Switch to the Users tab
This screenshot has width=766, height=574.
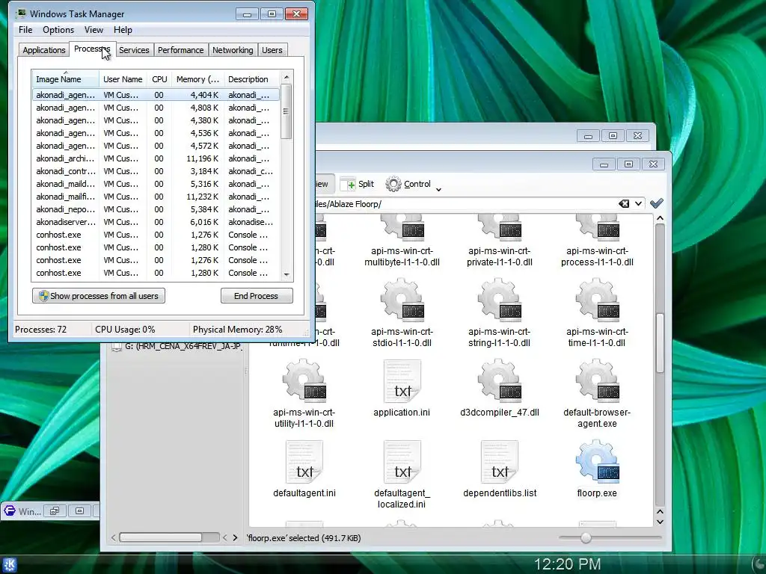click(x=272, y=50)
